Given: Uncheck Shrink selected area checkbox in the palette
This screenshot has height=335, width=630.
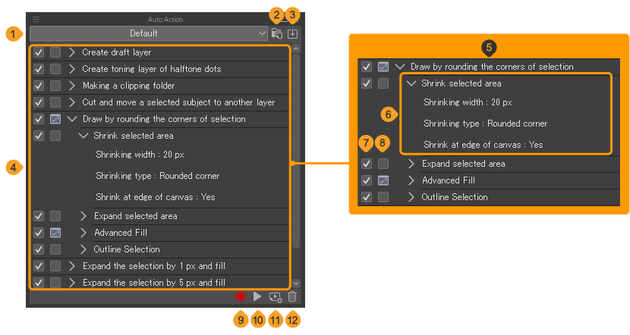Looking at the screenshot, I should 39,136.
